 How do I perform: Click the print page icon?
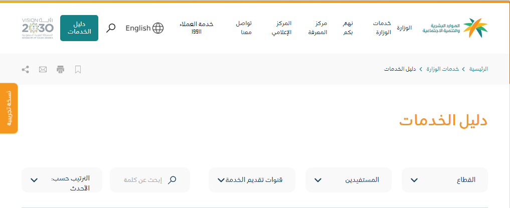pyautogui.click(x=61, y=69)
